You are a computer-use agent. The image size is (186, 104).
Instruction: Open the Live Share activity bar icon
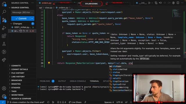[4, 60]
